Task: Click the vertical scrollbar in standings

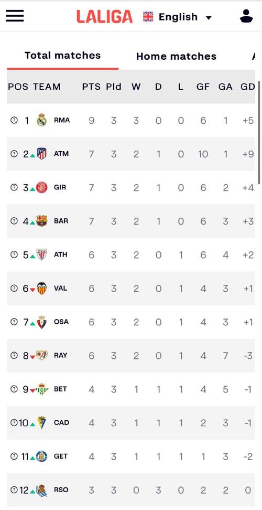Action: 259,133
